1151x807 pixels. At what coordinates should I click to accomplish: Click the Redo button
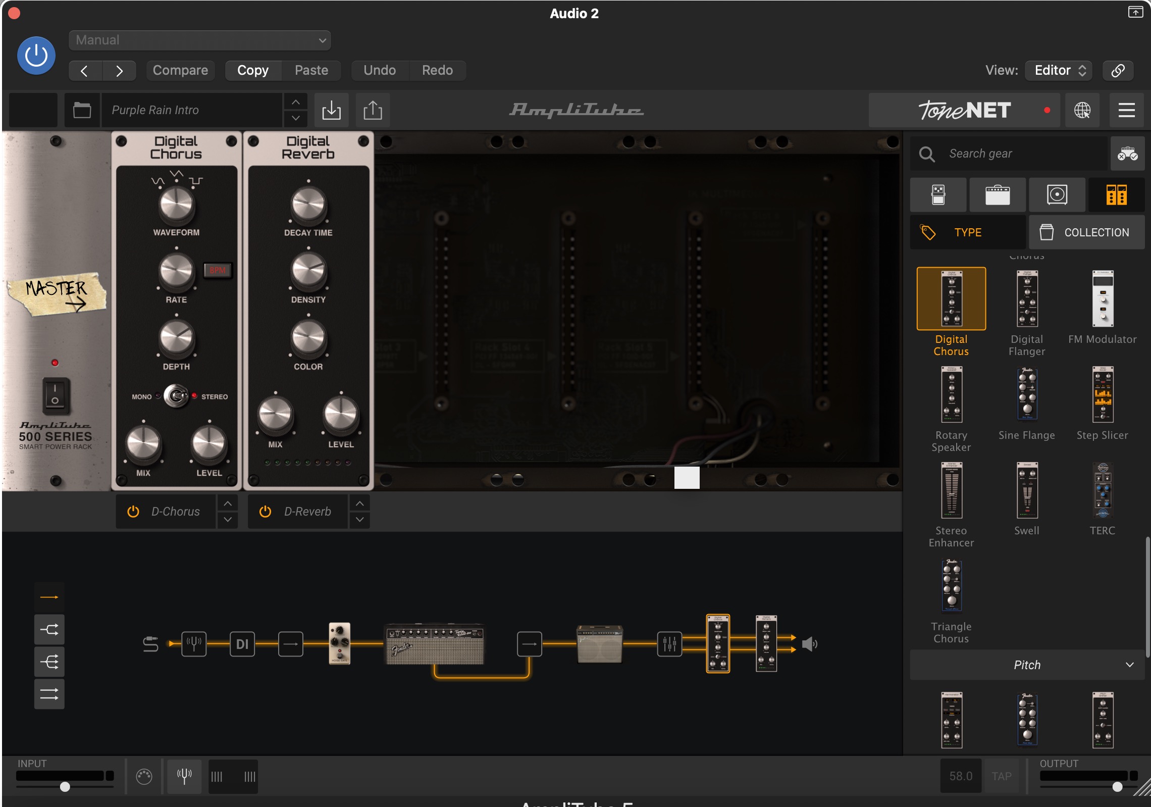point(437,71)
